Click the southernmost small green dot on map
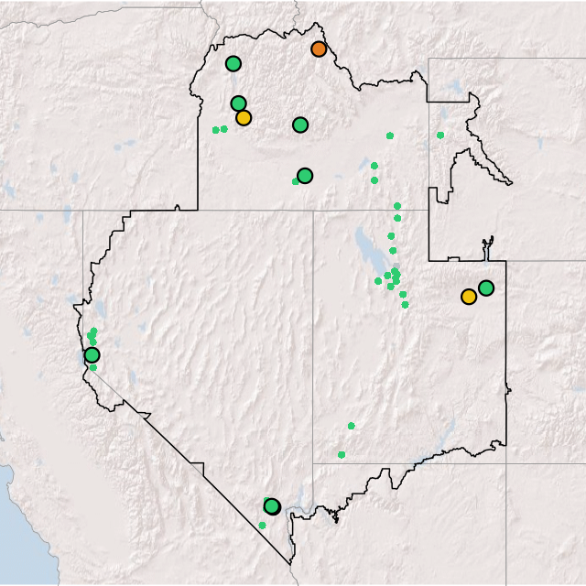586x586 pixels. coord(262,526)
